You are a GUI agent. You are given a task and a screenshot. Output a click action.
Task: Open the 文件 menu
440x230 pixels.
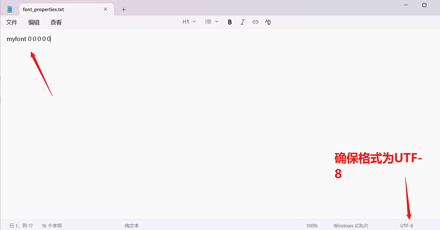coord(12,22)
